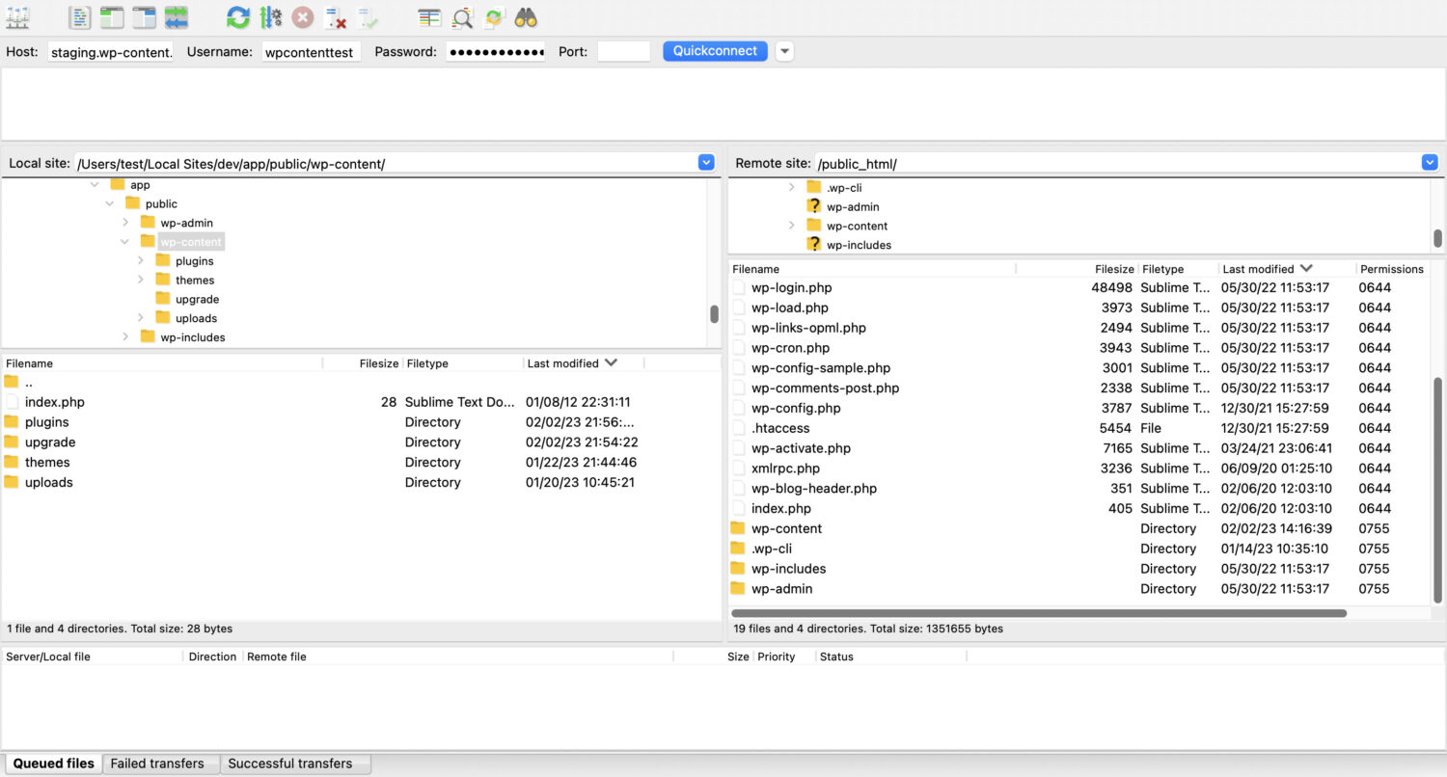This screenshot has width=1447, height=777.
Task: Switch to the Successful transfers tab
Action: pos(290,764)
